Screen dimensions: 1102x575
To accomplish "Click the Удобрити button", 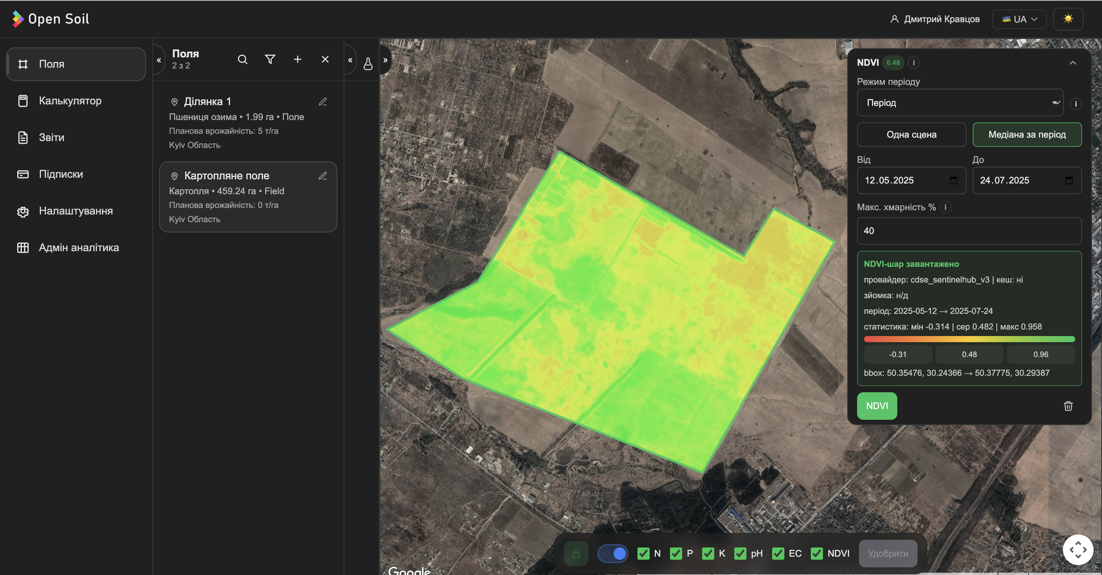I will coord(888,554).
